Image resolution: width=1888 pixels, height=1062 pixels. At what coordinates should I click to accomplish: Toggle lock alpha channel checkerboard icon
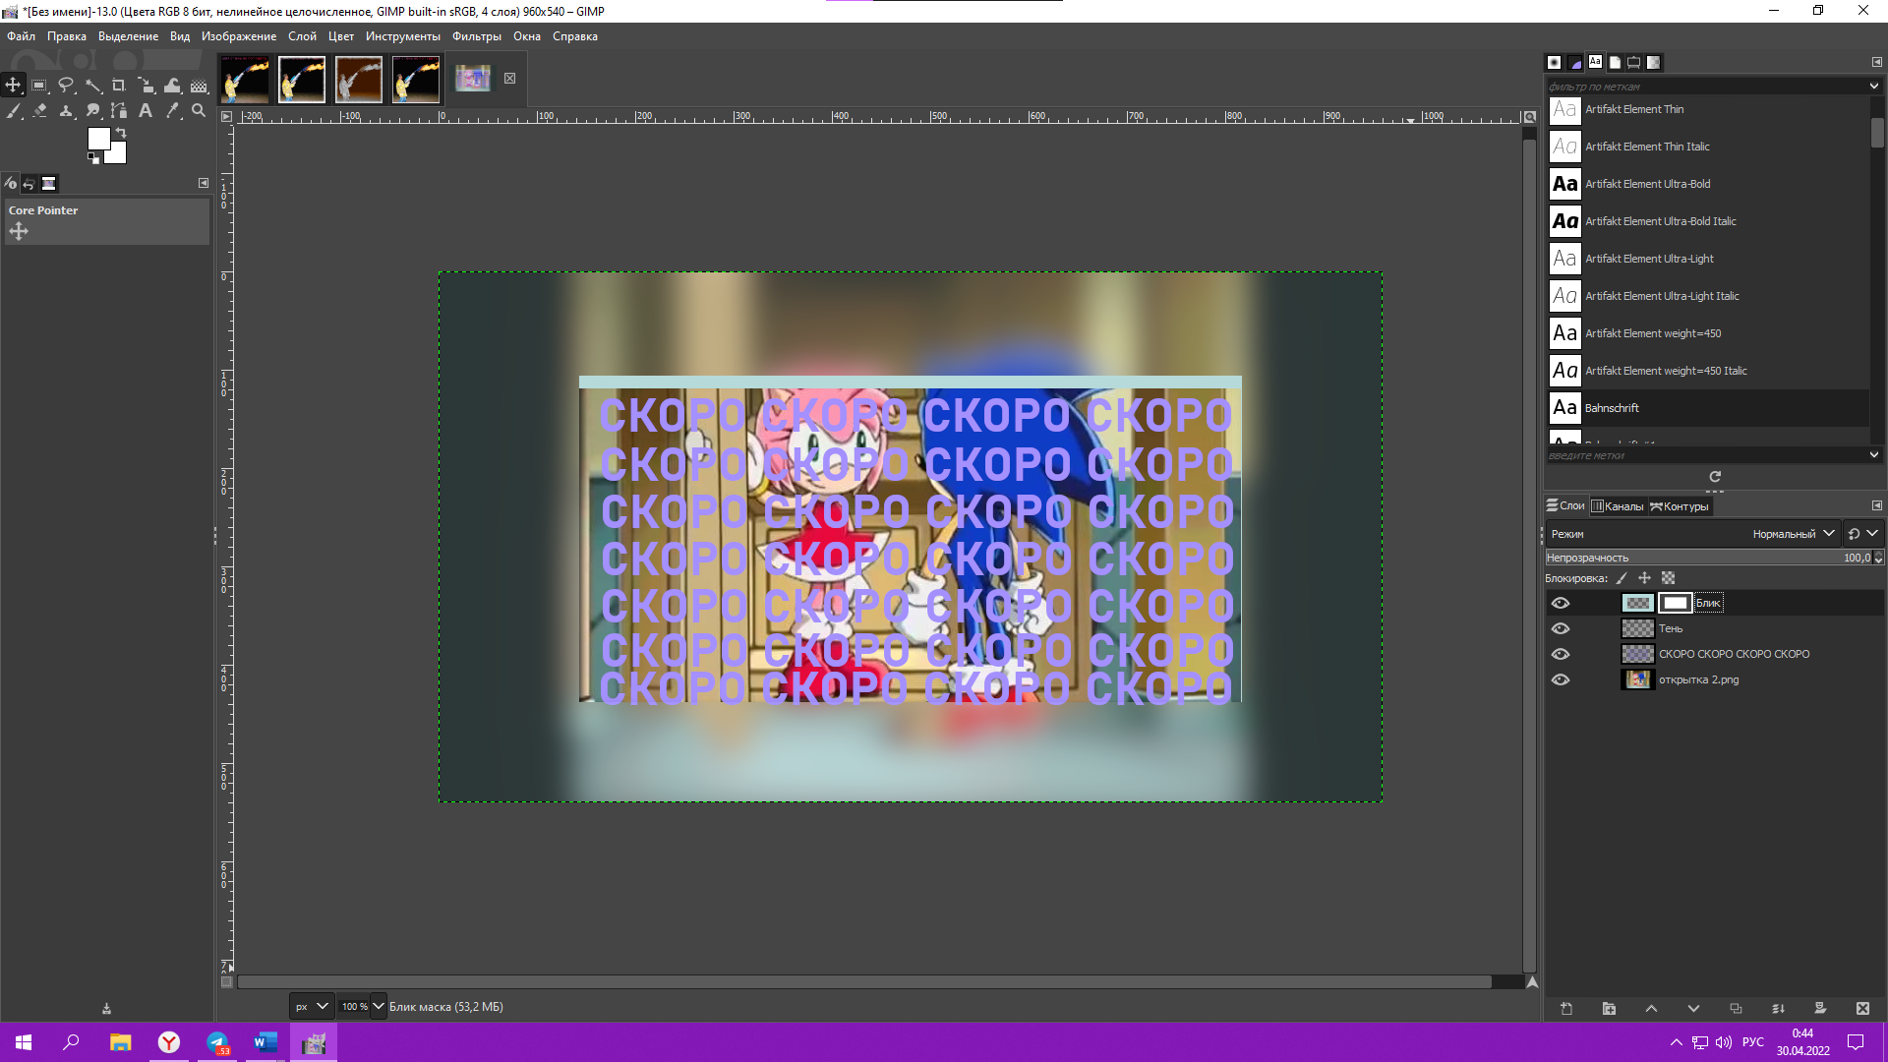1668,578
